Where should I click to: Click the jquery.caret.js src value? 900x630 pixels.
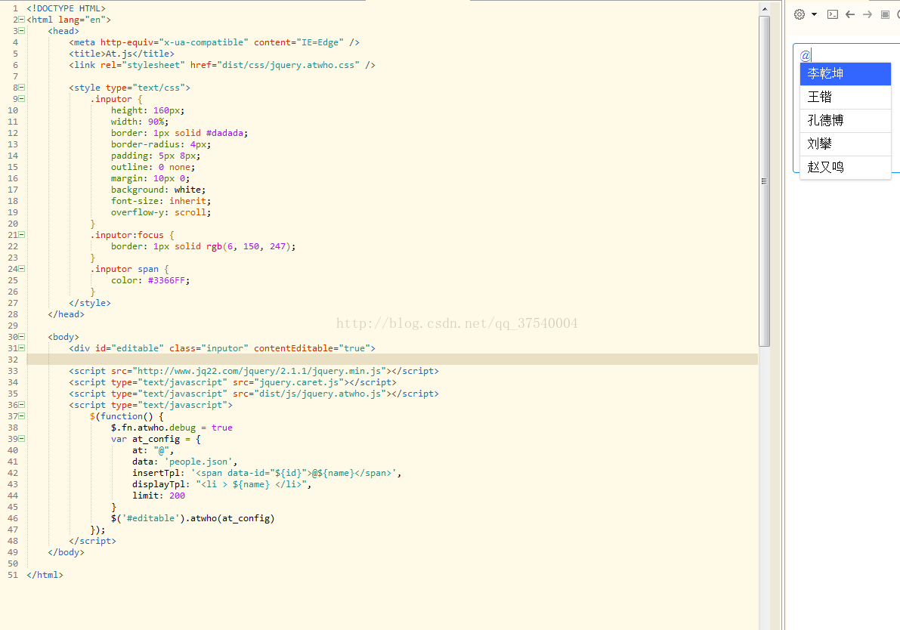point(298,382)
